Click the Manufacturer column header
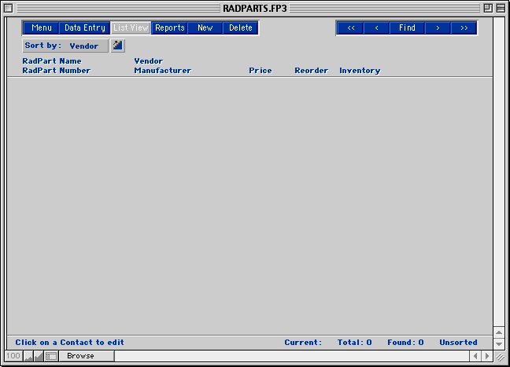Viewport: 510px width, 367px height. tap(163, 71)
